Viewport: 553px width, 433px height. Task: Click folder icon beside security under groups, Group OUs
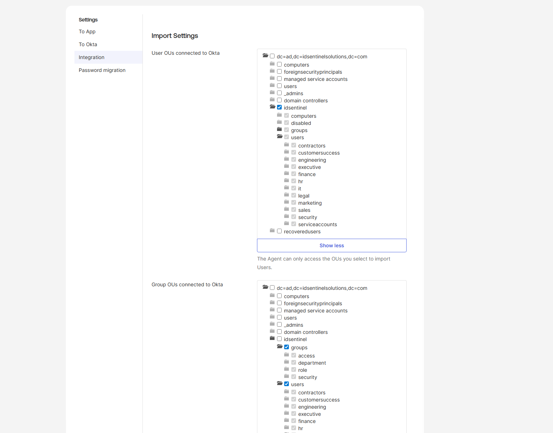(286, 376)
